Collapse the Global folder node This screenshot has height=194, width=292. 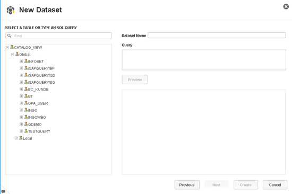pos(13,55)
